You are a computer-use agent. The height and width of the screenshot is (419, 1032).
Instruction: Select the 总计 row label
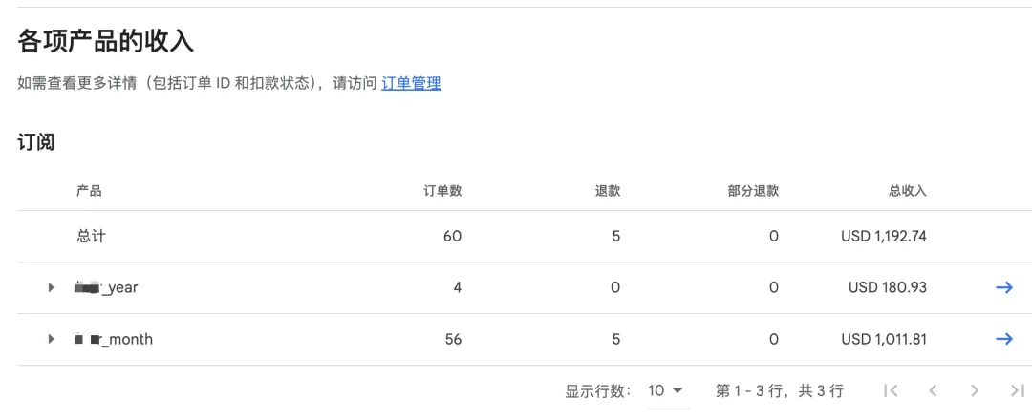(91, 237)
